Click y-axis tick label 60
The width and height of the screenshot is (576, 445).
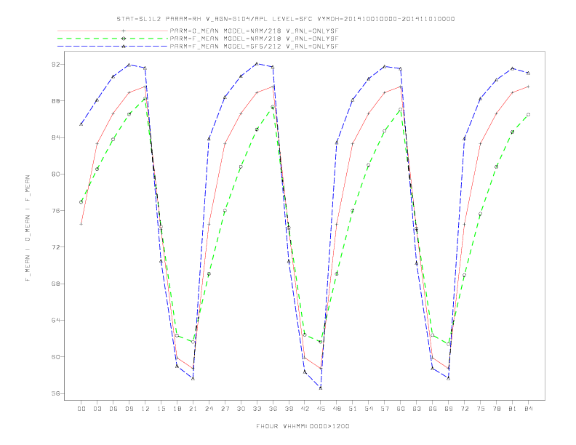coord(55,357)
